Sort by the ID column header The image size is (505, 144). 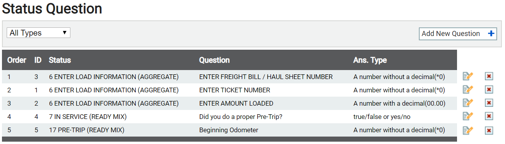click(x=38, y=60)
